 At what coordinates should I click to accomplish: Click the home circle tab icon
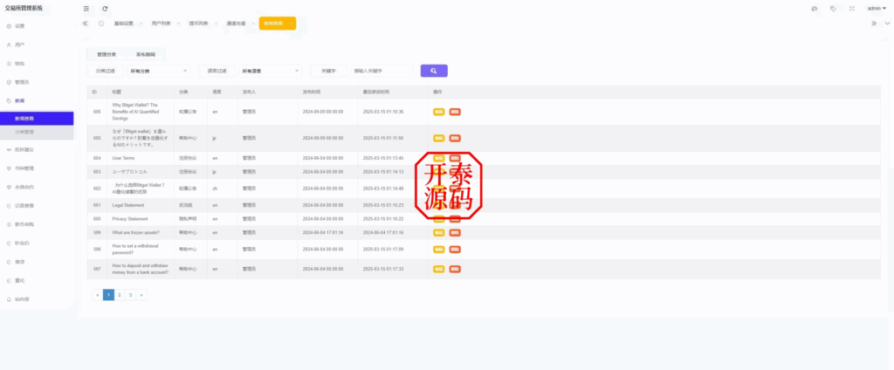[x=101, y=24]
